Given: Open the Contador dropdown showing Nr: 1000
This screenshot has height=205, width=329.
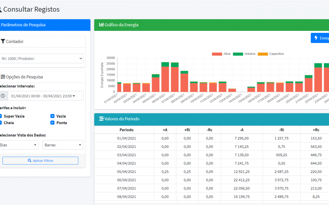Looking at the screenshot, I should point(41,58).
